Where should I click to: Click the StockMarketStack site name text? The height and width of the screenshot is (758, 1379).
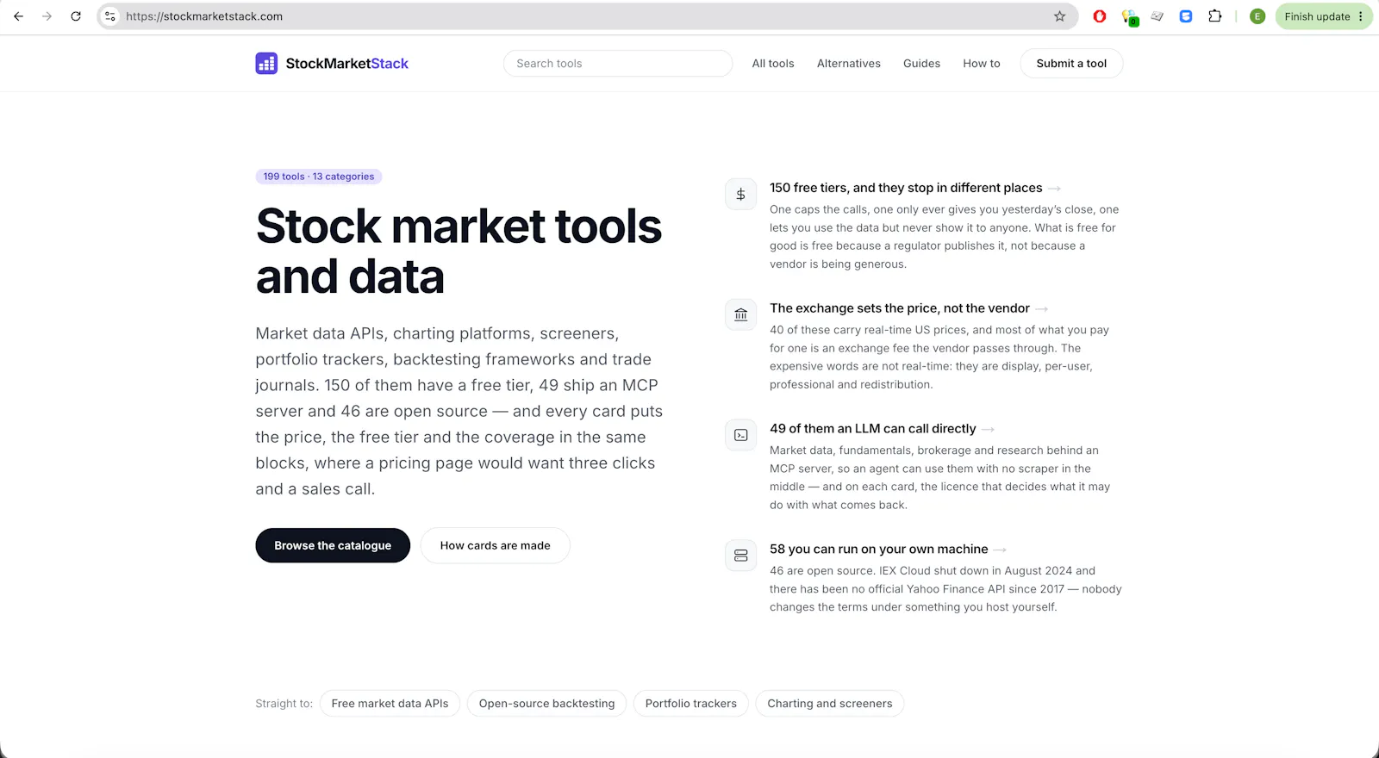[x=347, y=64]
